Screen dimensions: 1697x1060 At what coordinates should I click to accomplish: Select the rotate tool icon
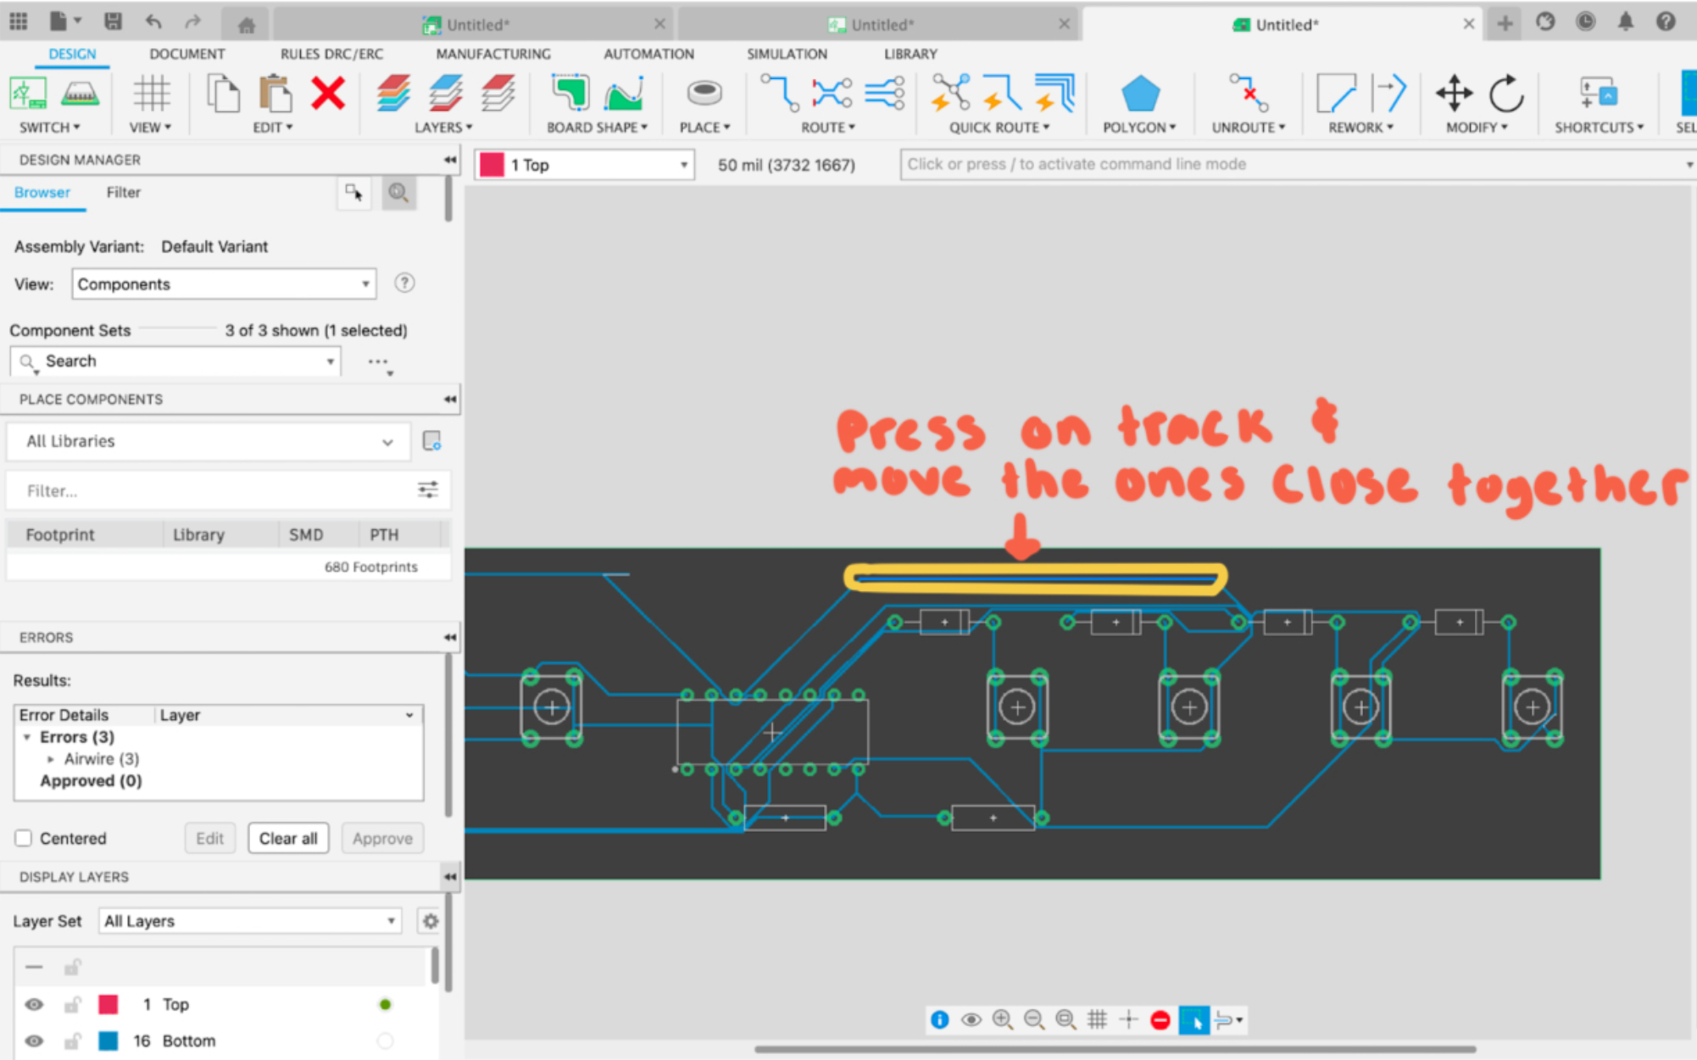[x=1506, y=93]
